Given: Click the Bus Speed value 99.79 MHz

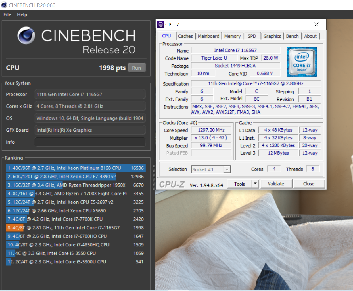Looking at the screenshot, I should (211, 145).
